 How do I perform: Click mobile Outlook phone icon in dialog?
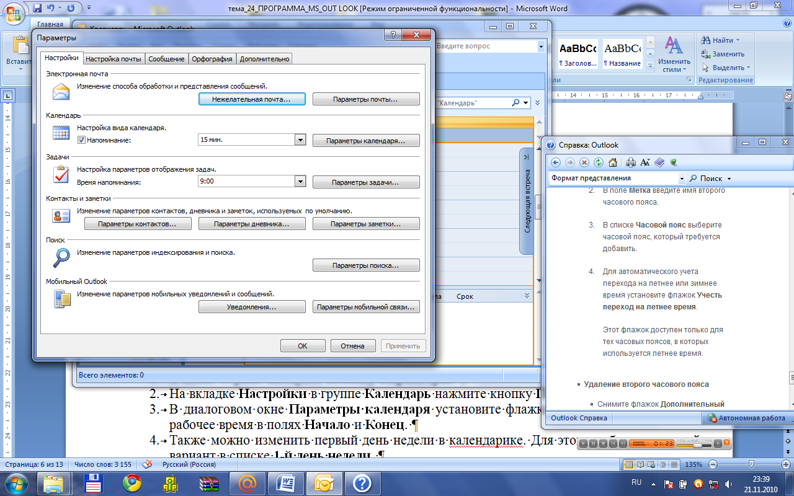coord(62,299)
